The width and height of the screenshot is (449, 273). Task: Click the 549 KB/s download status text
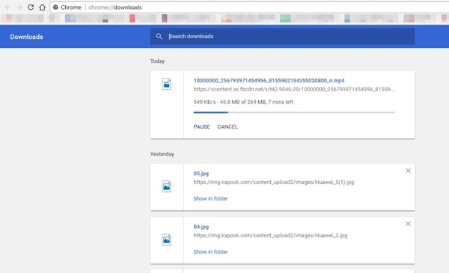(243, 102)
